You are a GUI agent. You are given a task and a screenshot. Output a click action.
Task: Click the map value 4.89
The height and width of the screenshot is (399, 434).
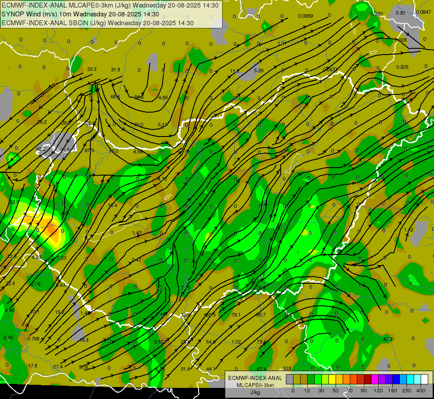point(163,98)
